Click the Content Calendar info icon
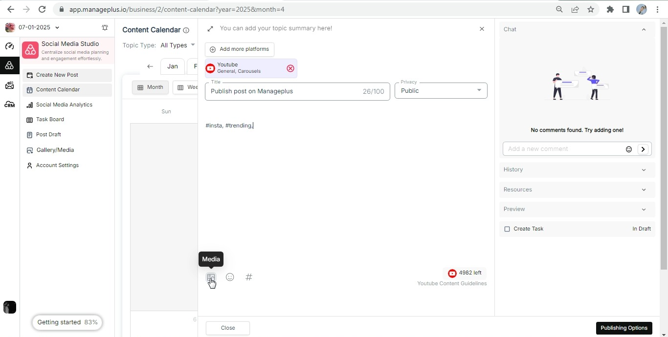The image size is (668, 337). point(186,30)
